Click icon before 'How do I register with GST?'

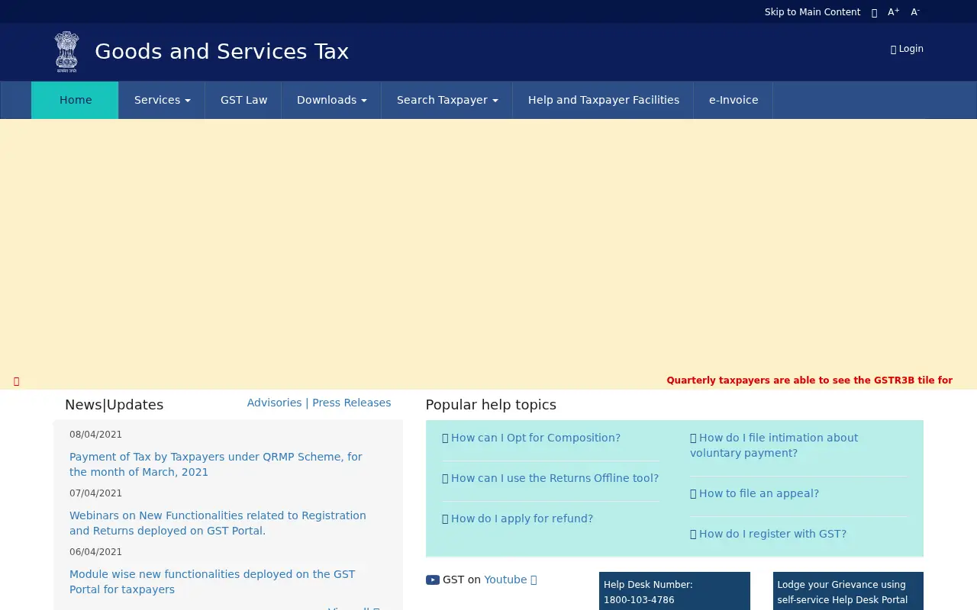[693, 534]
